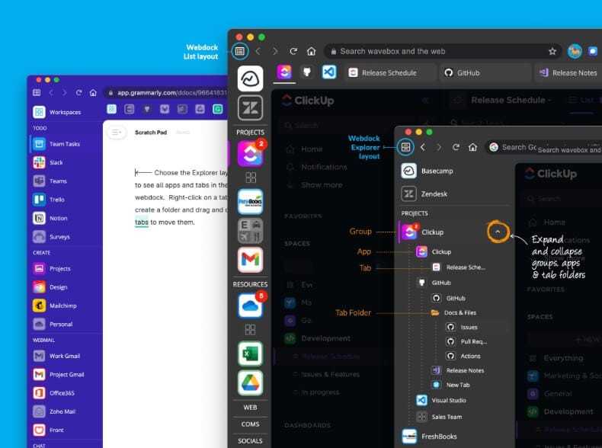Image resolution: width=602 pixels, height=448 pixels.
Task: Collapse the Clickup group chevron
Action: [497, 231]
